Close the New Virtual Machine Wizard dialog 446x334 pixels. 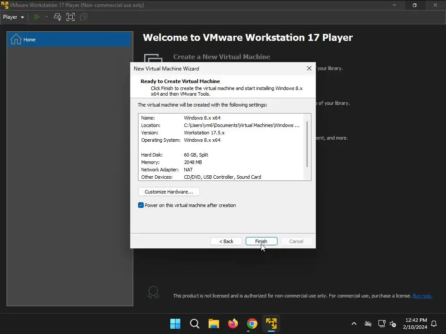pos(309,68)
